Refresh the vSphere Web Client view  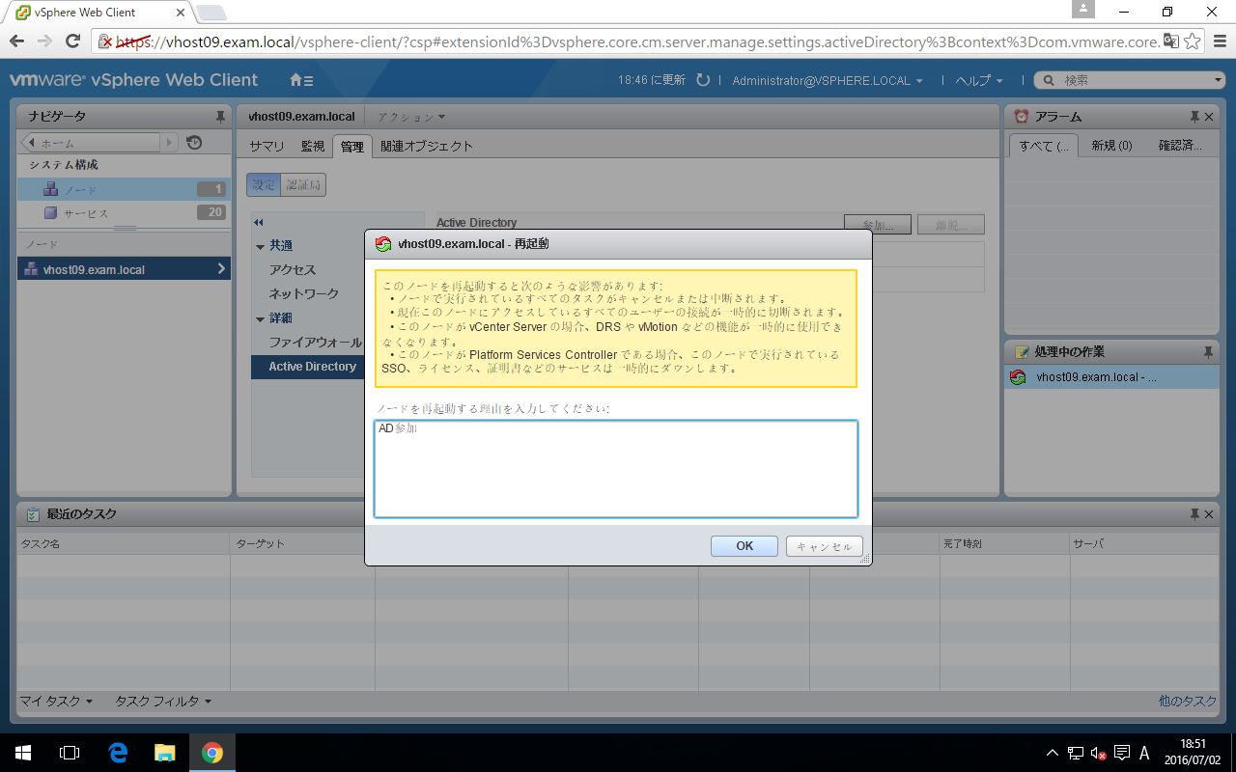coord(703,80)
